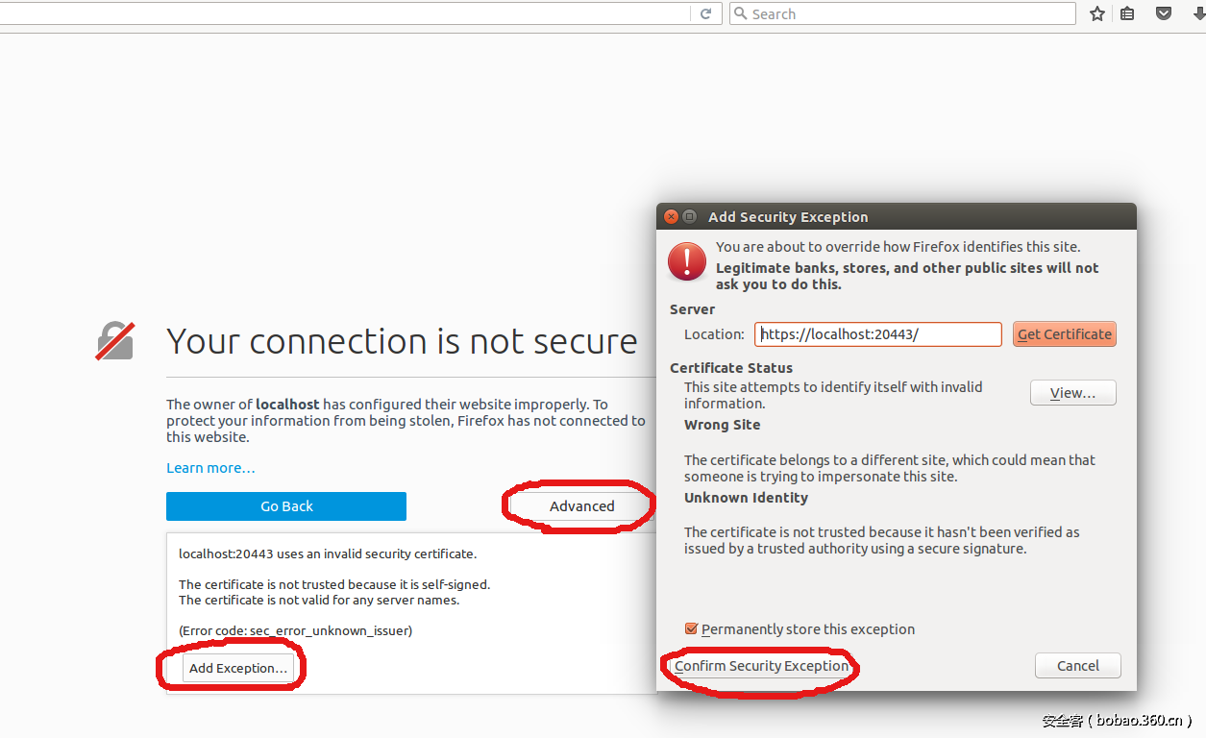Image resolution: width=1206 pixels, height=738 pixels.
Task: Bookmark this page with the star icon
Action: point(1097,13)
